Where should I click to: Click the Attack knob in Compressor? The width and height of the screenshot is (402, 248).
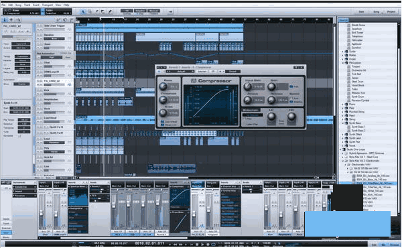click(x=247, y=100)
